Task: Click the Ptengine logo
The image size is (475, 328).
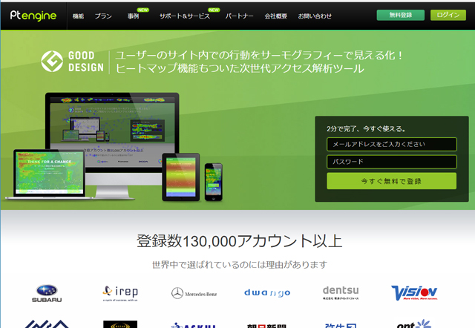Action: 33,16
